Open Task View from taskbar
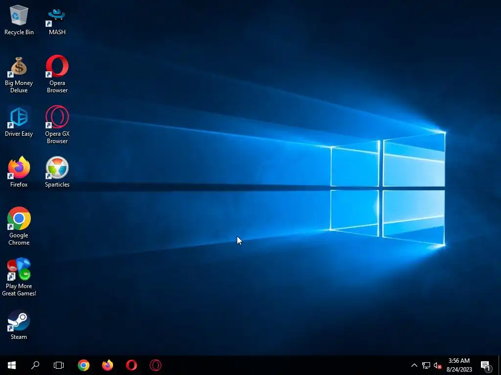 pyautogui.click(x=59, y=365)
